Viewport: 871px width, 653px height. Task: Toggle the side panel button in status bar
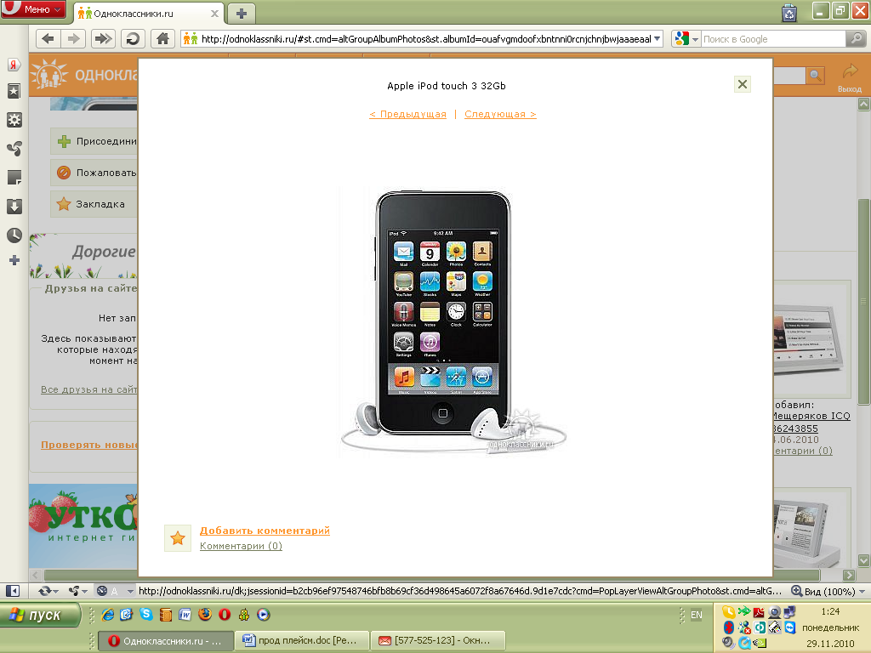(x=13, y=591)
